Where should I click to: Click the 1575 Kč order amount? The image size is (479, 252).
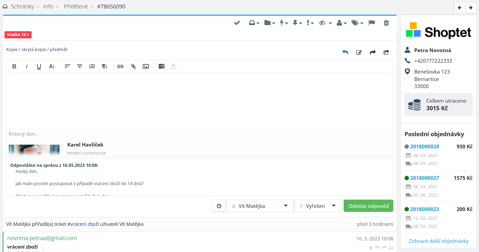tap(463, 178)
